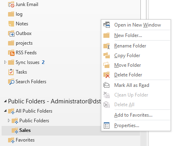Collapse the All Public Folders tree

pyautogui.click(x=5, y=111)
